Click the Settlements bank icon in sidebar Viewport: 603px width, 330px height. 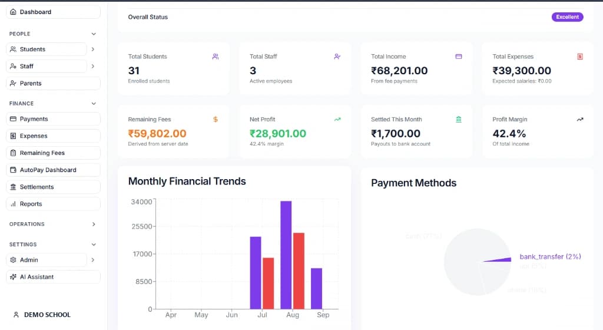[13, 187]
